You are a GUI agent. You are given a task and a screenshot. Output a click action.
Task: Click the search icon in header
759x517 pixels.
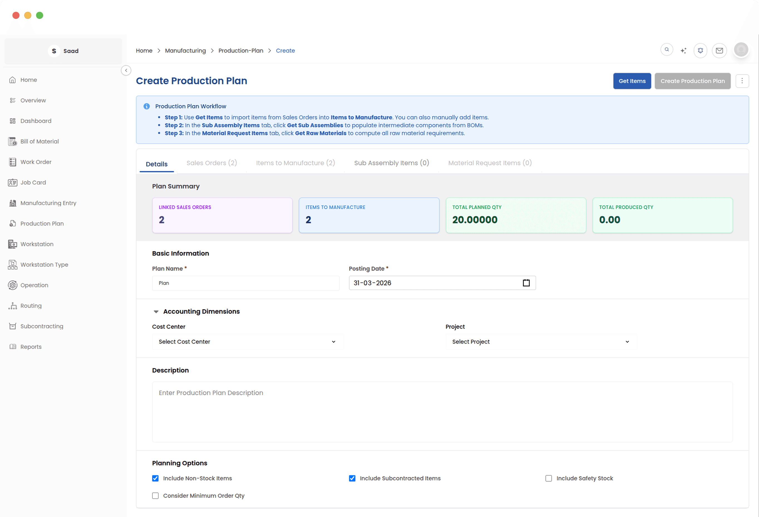coord(667,50)
